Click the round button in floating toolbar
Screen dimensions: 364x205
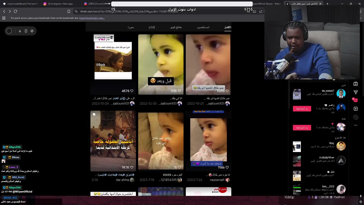click(x=9, y=31)
